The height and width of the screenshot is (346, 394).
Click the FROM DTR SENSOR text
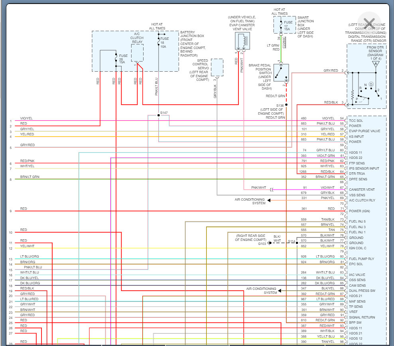coord(375,49)
